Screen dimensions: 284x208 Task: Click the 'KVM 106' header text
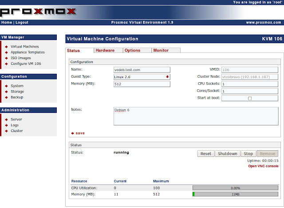click(272, 39)
